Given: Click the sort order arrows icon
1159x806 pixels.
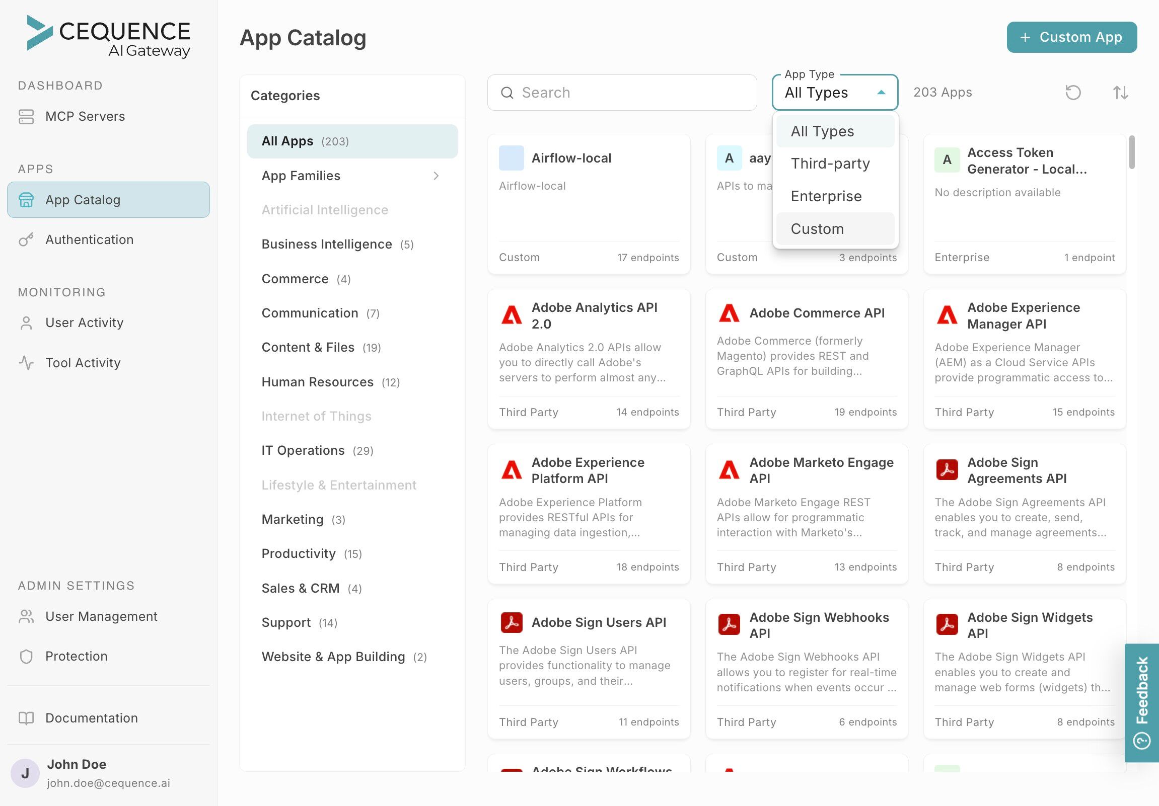Looking at the screenshot, I should click(1120, 92).
